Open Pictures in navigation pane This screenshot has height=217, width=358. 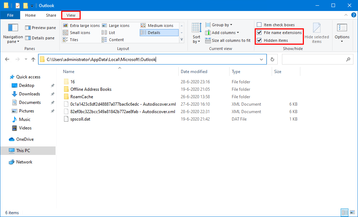point(27,111)
